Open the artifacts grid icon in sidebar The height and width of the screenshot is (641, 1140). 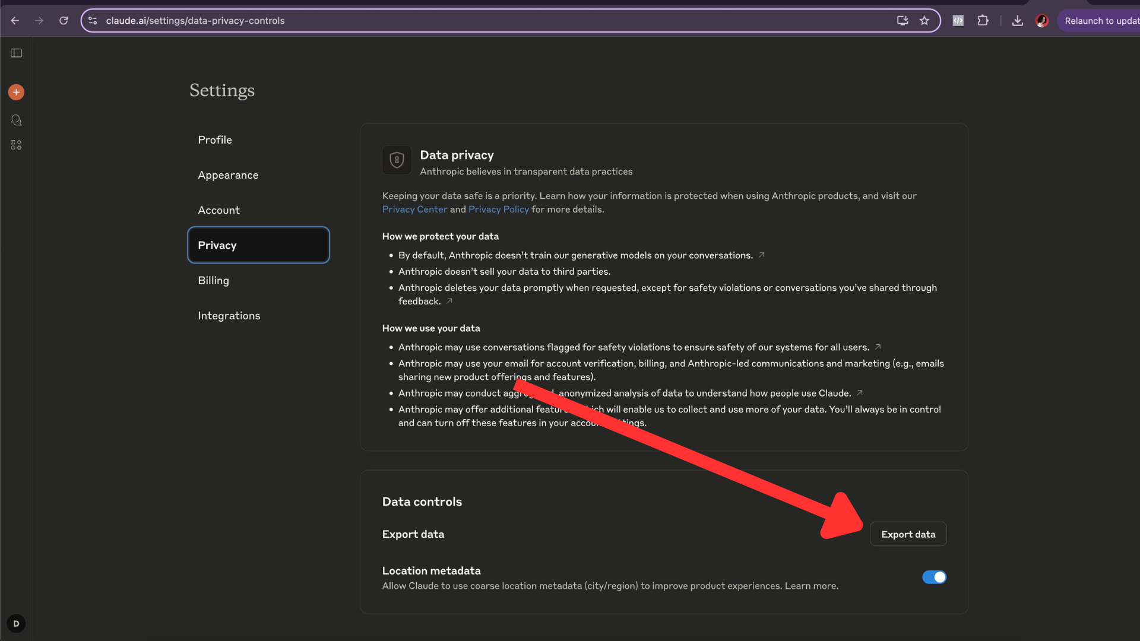click(x=16, y=145)
